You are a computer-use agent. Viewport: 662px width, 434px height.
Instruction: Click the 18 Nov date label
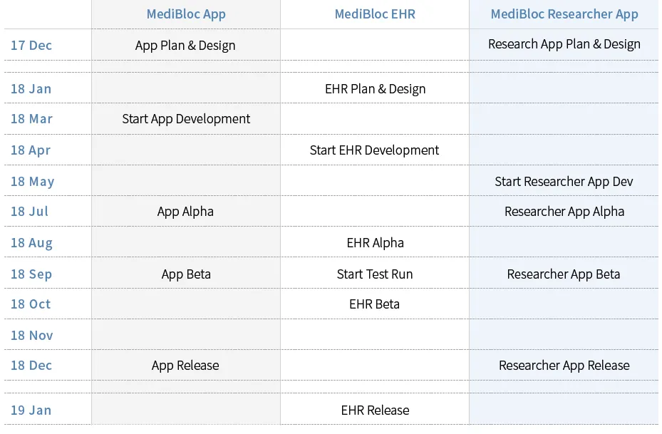click(x=31, y=335)
